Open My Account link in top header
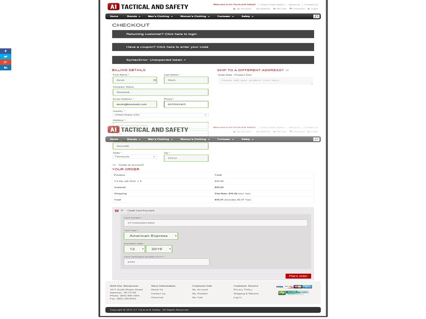Image resolution: width=426 pixels, height=319 pixels. 242,9
